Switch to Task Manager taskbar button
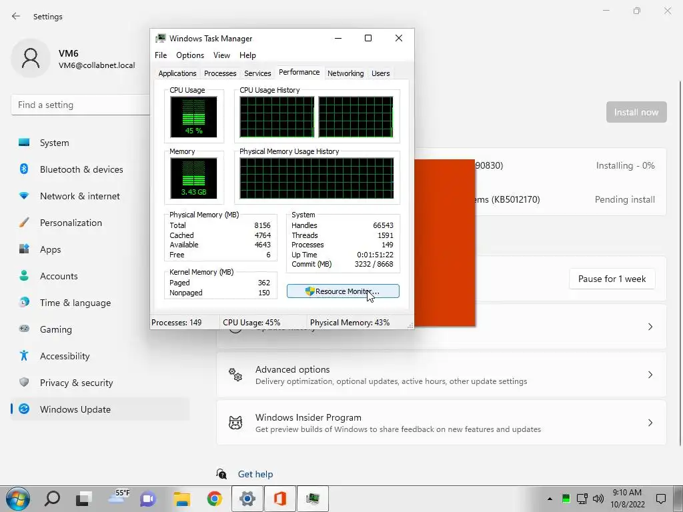The image size is (683, 512). pos(313,499)
